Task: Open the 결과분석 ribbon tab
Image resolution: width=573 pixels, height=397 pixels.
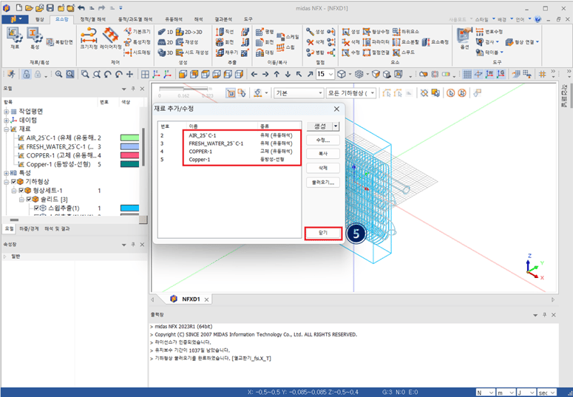Action: pos(223,19)
